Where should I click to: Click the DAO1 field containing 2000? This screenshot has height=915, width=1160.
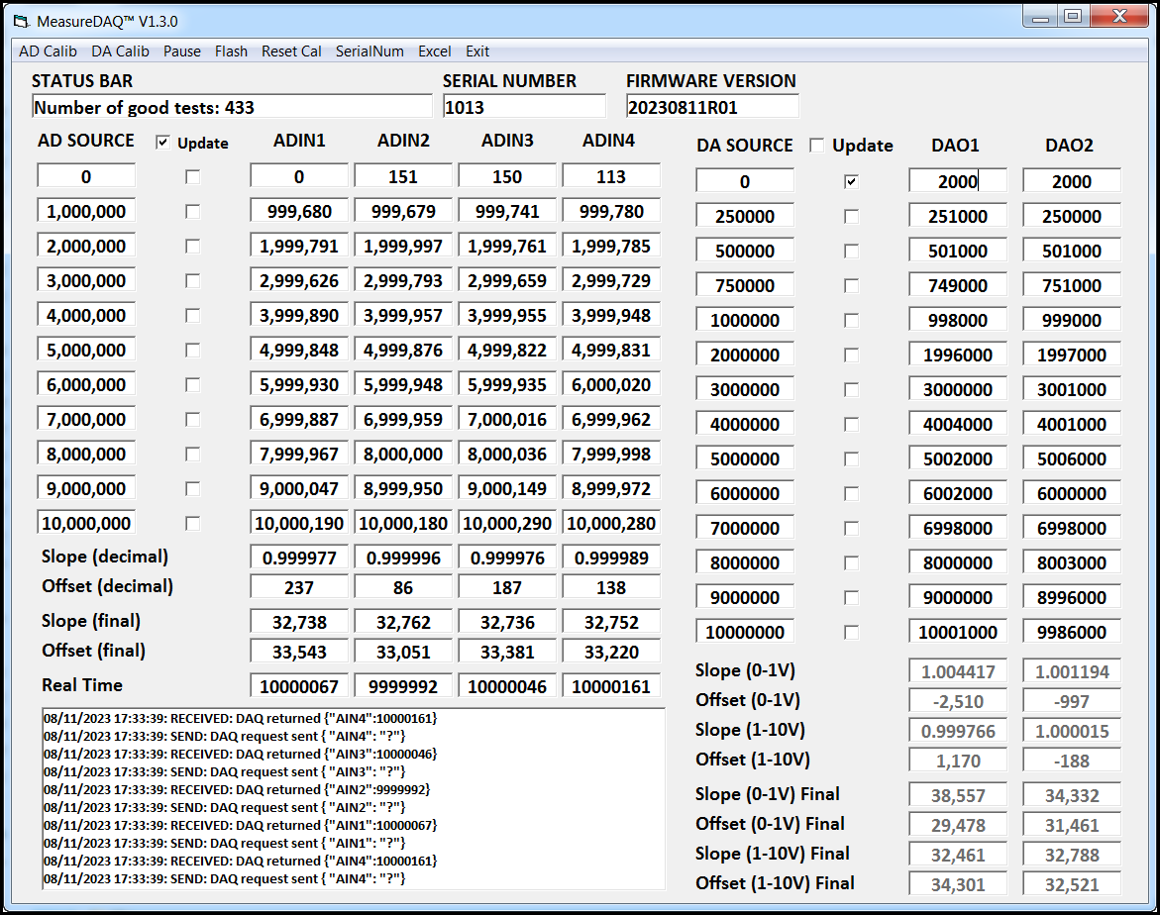957,181
